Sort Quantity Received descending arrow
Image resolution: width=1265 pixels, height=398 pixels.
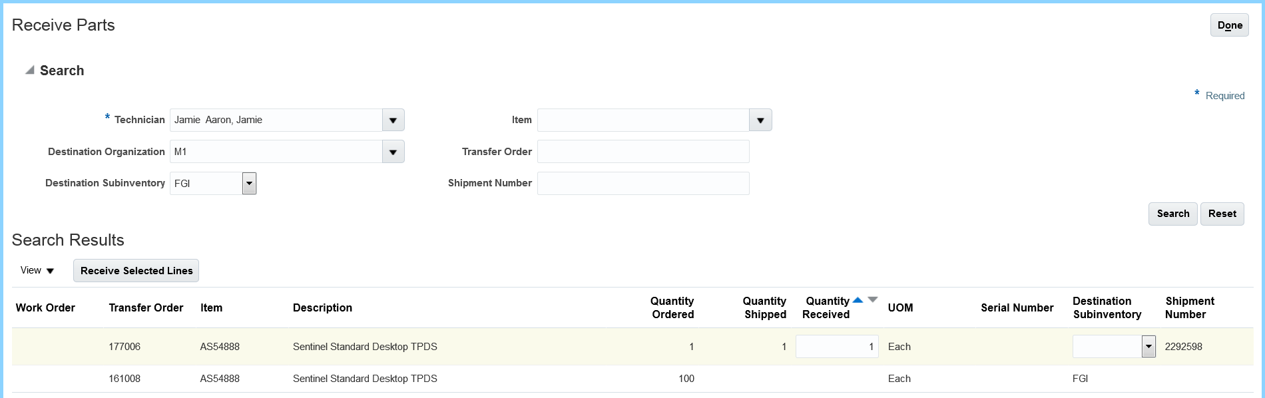click(x=873, y=300)
